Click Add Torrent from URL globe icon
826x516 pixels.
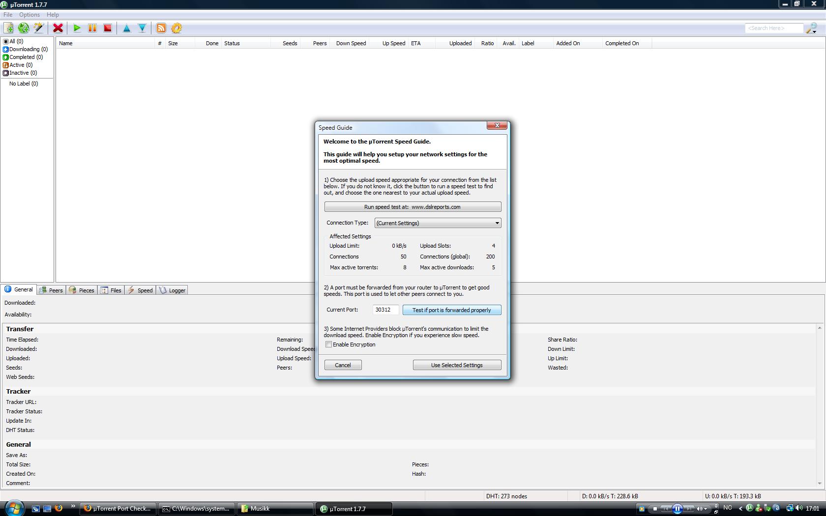click(x=24, y=28)
